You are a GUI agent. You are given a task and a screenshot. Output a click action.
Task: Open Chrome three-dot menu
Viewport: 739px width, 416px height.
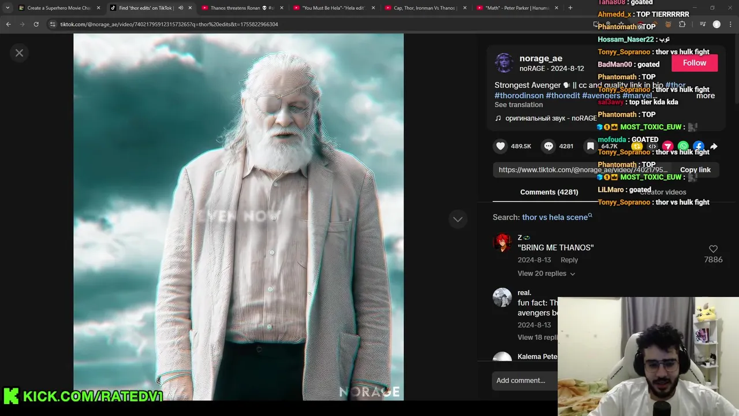click(x=730, y=24)
